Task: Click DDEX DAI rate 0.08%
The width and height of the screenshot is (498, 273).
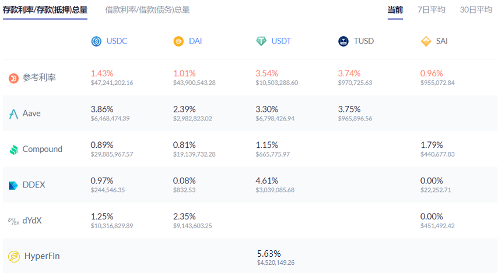Action: (184, 181)
